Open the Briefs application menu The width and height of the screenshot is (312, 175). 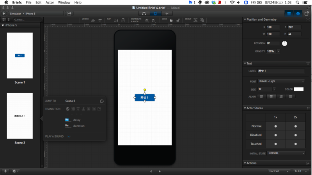pos(17,2)
